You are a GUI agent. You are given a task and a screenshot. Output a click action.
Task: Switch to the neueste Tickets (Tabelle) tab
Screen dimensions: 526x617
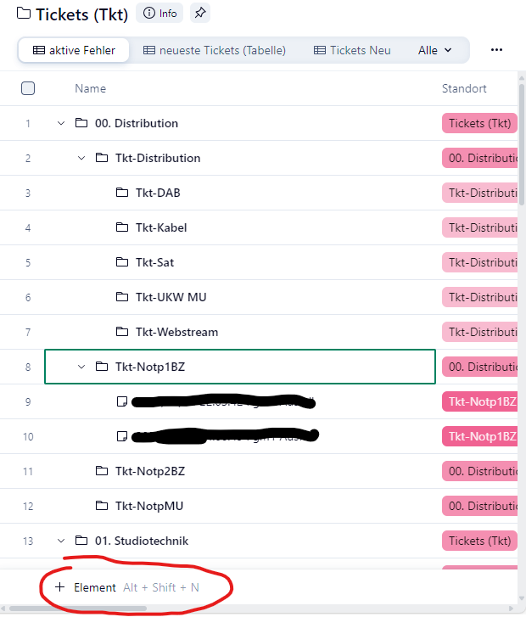coord(214,50)
